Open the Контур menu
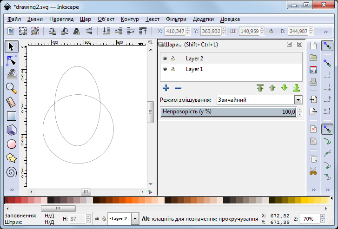 coord(130,19)
